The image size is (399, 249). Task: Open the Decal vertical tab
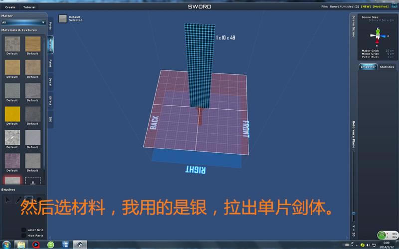click(x=50, y=81)
